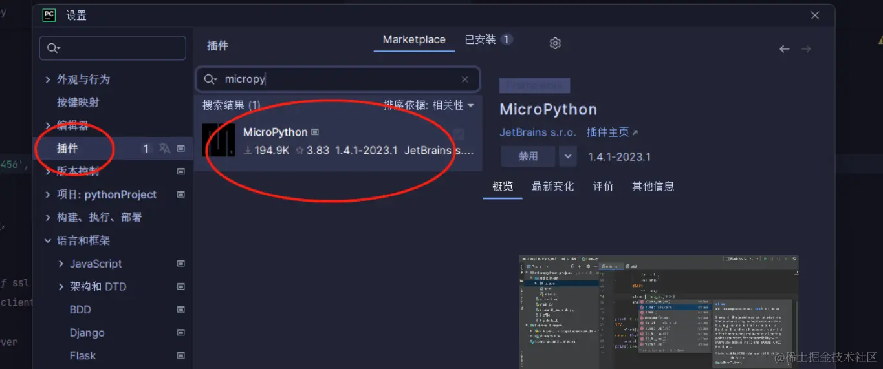Open the 排序依据: 相关性 sort dropdown

(429, 105)
